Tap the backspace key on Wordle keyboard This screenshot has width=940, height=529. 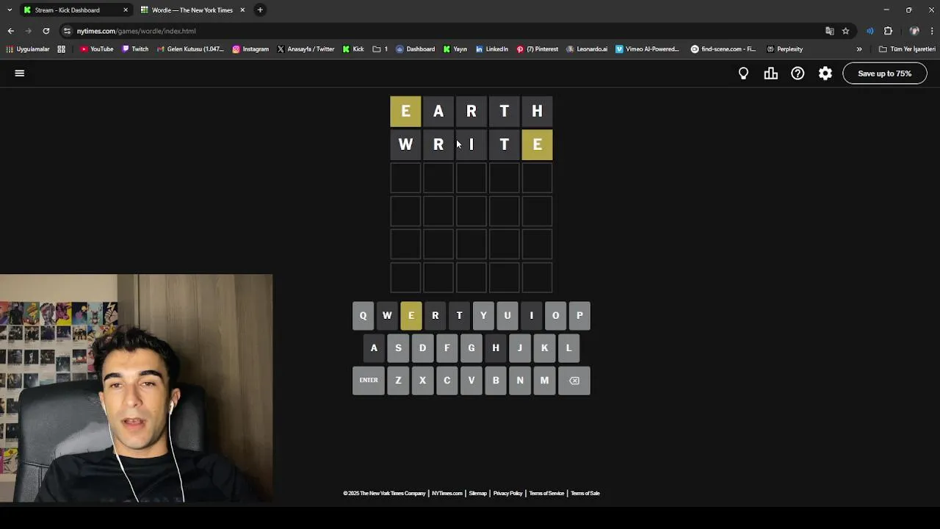pos(574,381)
